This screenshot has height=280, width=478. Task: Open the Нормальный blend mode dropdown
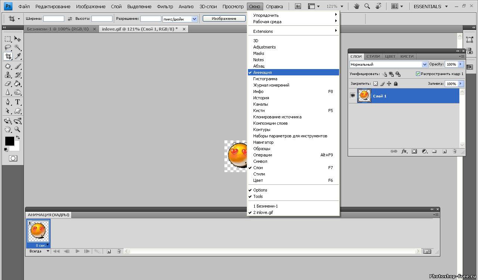point(388,64)
